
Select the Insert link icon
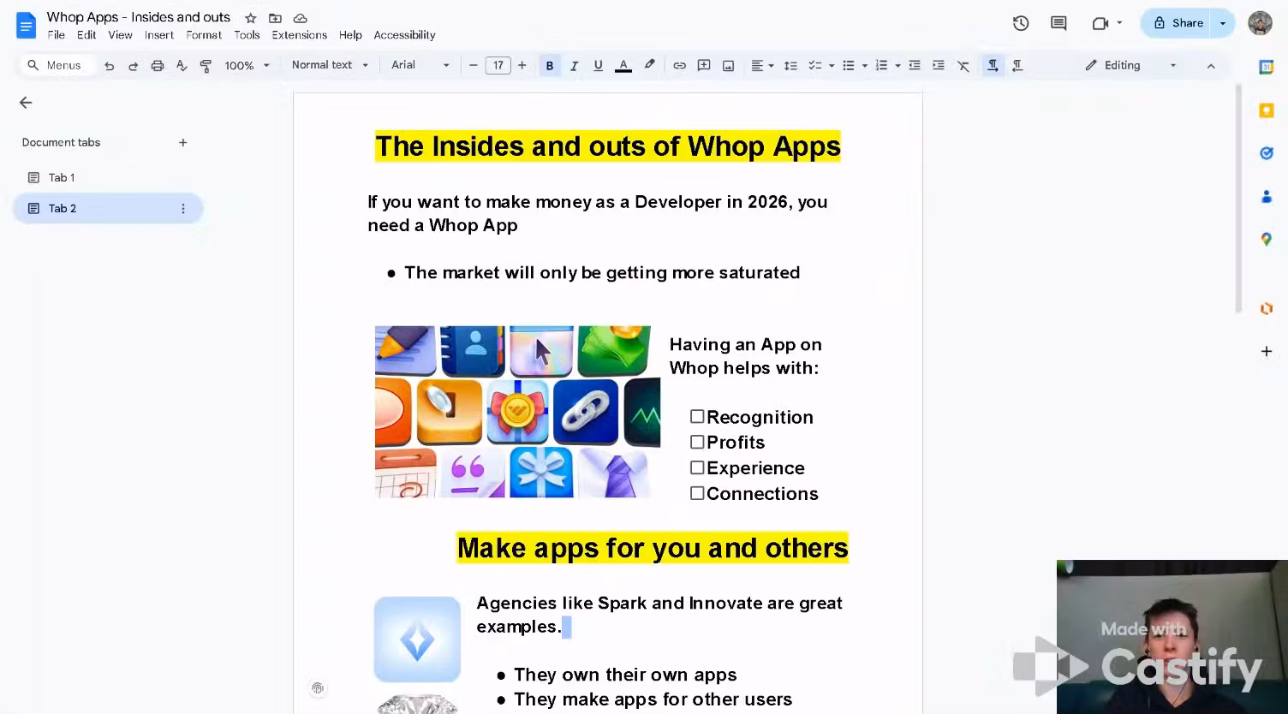coord(678,65)
